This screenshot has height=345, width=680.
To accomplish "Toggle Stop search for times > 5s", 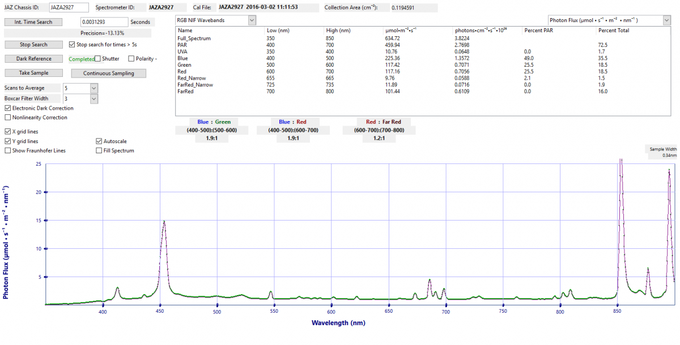I will 72,45.
